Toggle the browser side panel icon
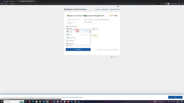This screenshot has width=184, height=103. click(166, 4)
